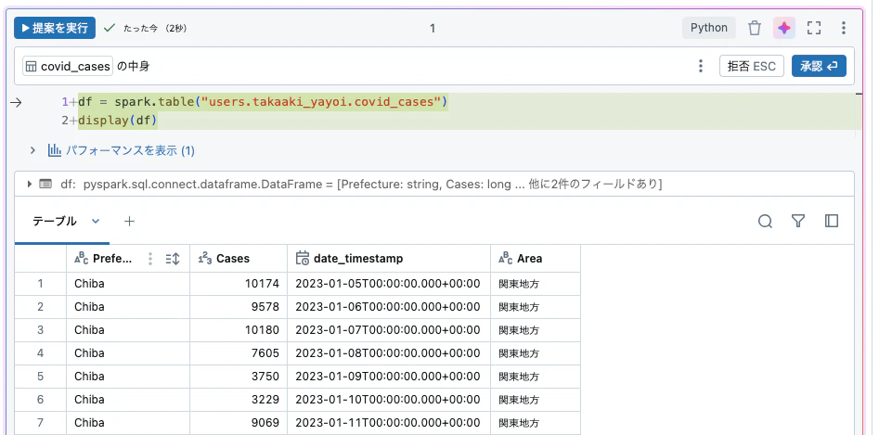
Task: Click the Area column header
Action: [x=535, y=259]
